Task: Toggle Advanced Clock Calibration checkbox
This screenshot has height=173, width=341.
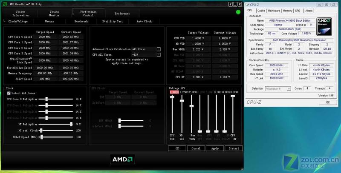Action: click(x=159, y=49)
